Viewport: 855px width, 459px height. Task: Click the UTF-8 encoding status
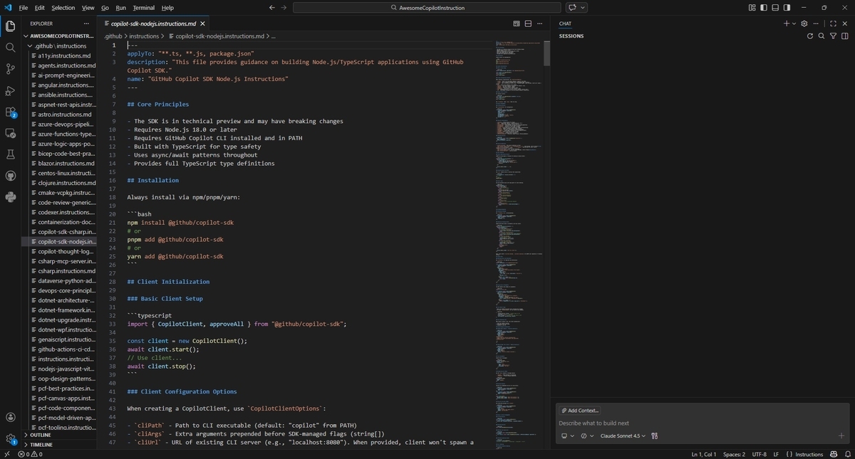point(758,454)
